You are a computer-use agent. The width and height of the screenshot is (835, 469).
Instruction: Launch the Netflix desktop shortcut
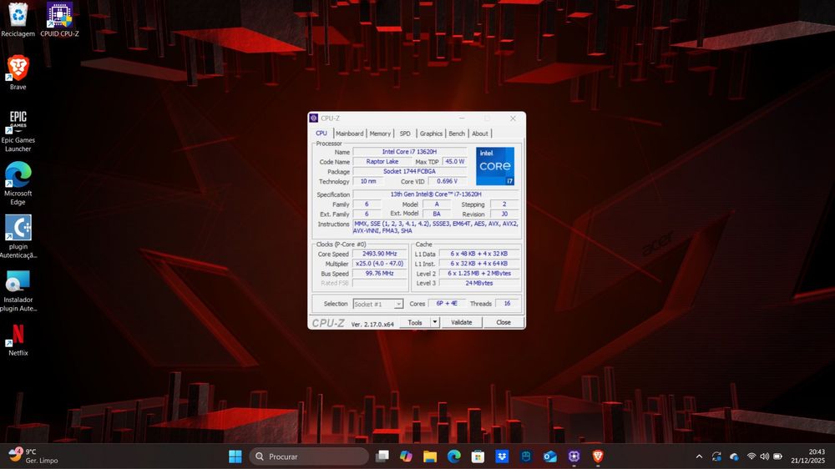[18, 340]
